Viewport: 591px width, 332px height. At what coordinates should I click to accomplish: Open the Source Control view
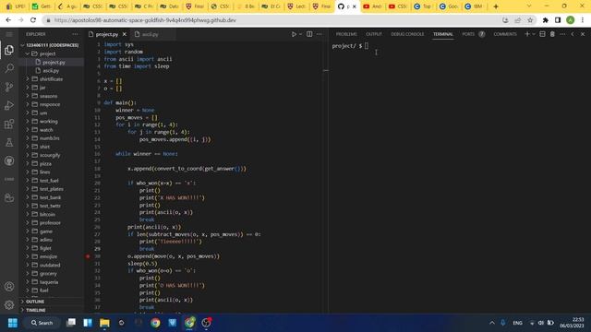pyautogui.click(x=9, y=87)
